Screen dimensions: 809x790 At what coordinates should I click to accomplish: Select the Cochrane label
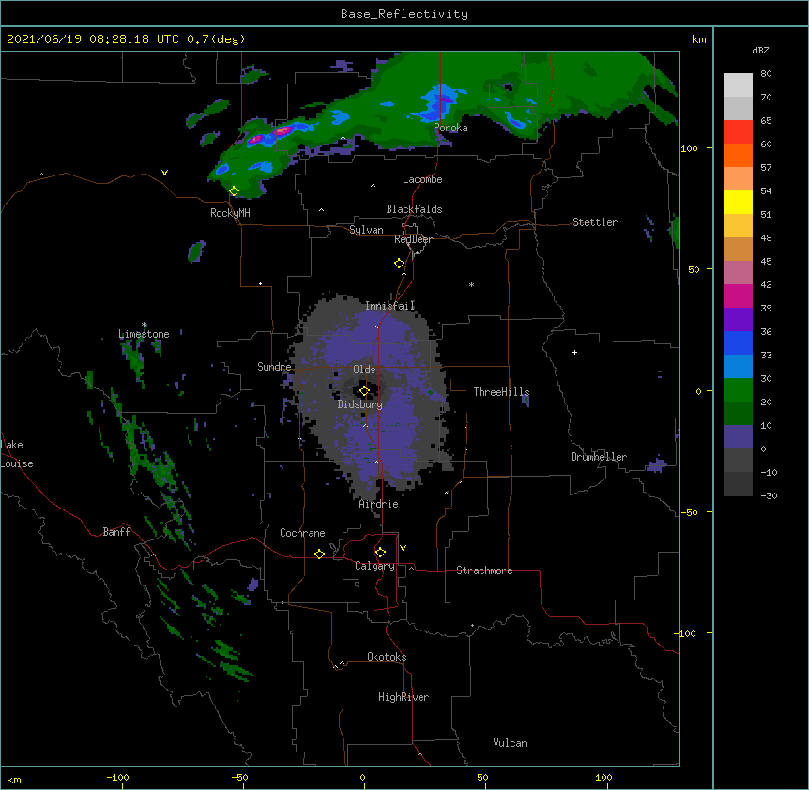(x=302, y=533)
